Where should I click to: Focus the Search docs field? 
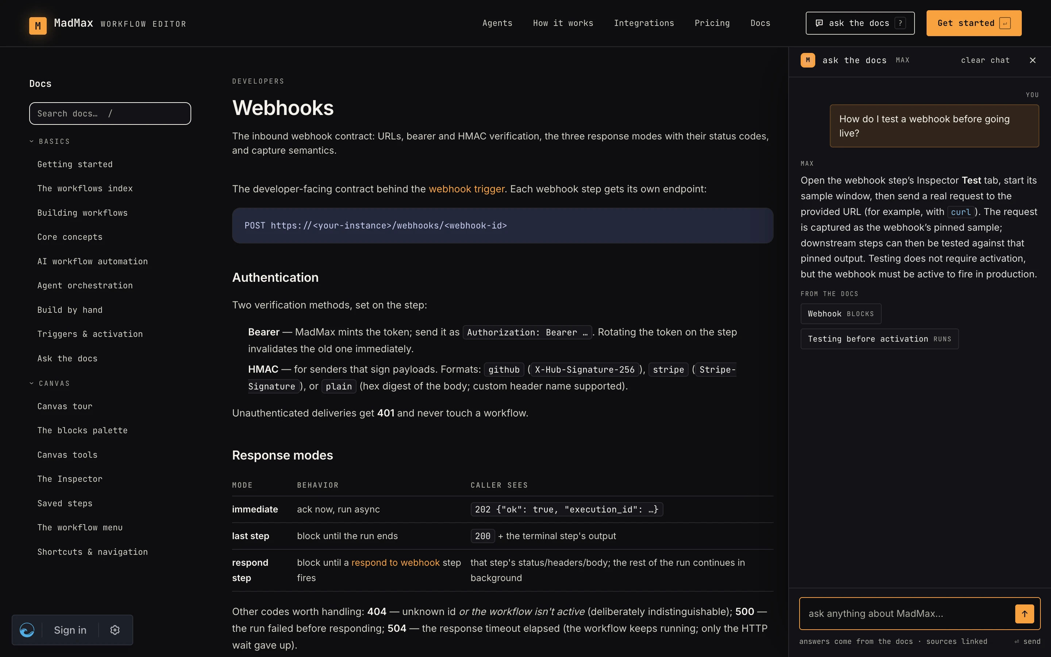click(x=110, y=114)
